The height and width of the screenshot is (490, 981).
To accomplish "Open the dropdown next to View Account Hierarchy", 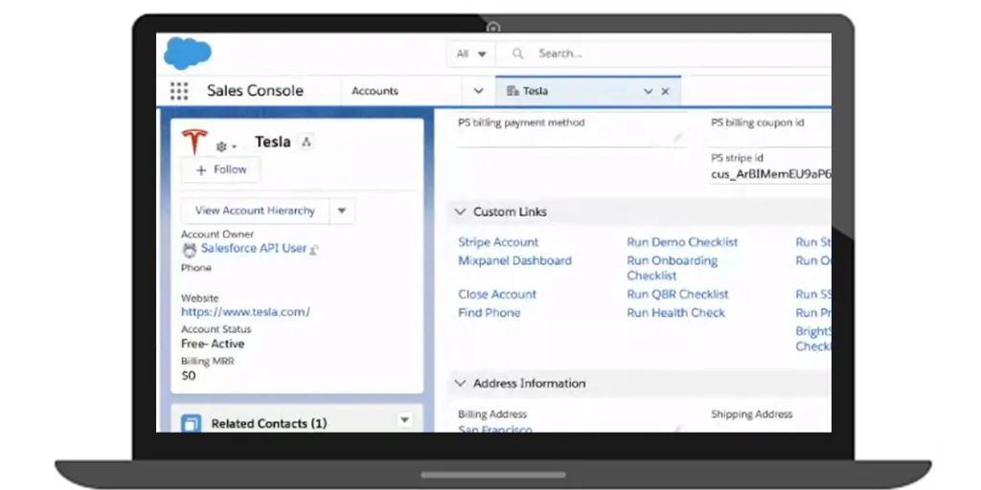I will pos(342,211).
